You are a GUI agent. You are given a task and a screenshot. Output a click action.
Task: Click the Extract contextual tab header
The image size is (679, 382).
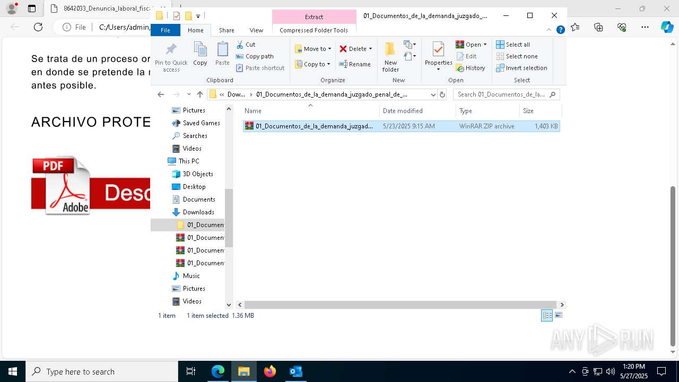point(314,17)
